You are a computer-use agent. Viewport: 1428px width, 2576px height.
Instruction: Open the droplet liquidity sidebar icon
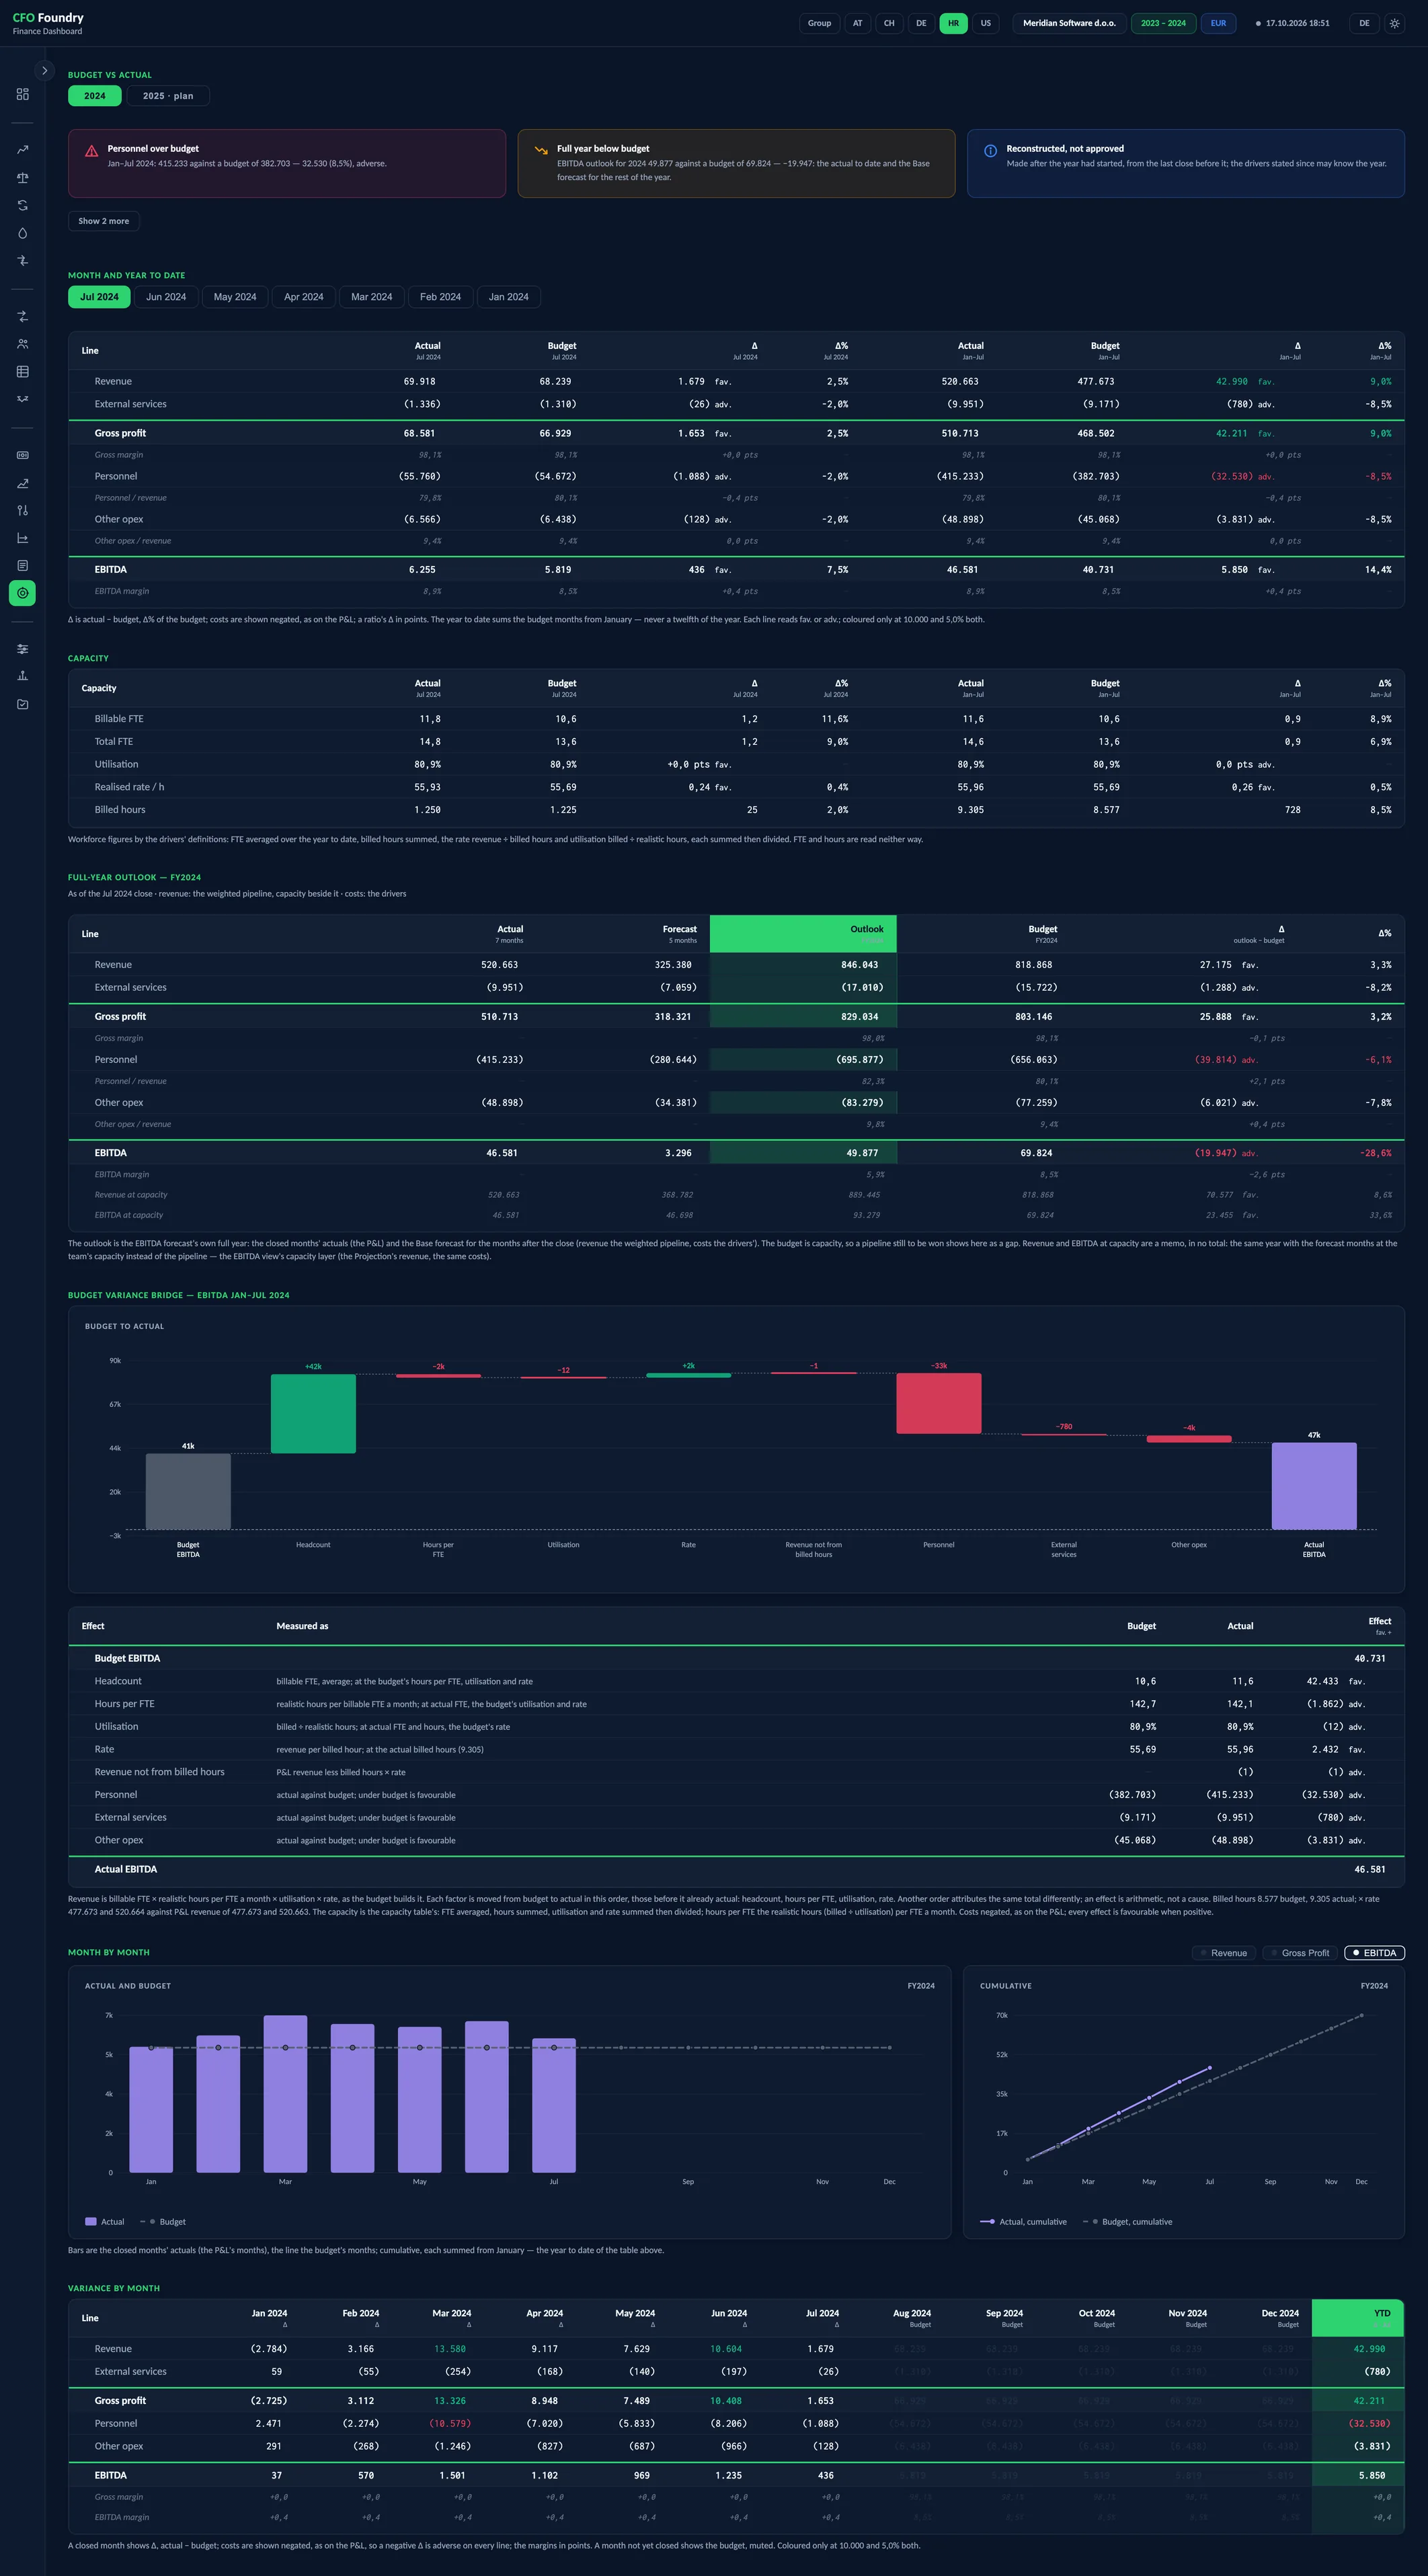click(x=22, y=233)
